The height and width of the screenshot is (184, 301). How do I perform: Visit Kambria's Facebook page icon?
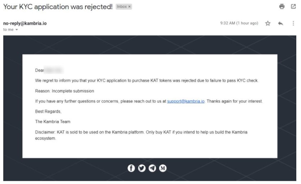(x=131, y=168)
